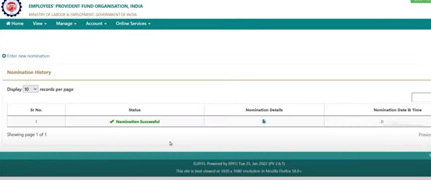
Task: Expand the Online Services menu
Action: [x=133, y=24]
